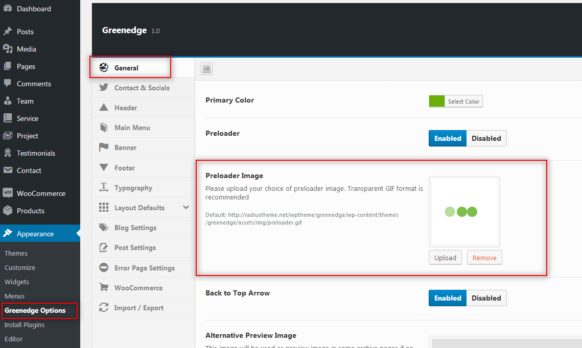Open Greenedge Options submenu
Screen dimensions: 582x348
coord(35,311)
